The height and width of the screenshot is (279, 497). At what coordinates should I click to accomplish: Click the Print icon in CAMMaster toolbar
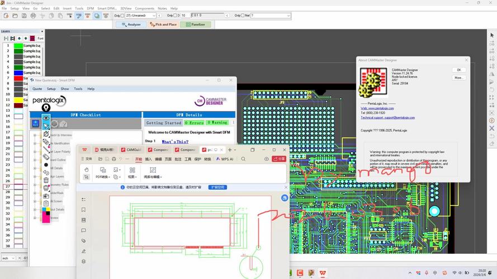33,16
